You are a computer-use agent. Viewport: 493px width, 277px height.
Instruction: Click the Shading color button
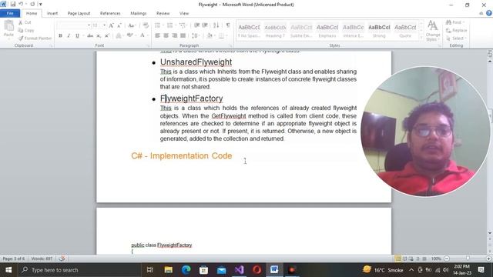point(210,36)
